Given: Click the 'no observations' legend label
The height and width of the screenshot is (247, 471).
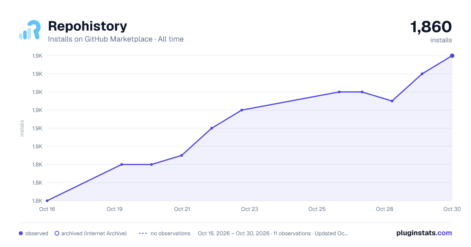Looking at the screenshot, I should click(x=170, y=233).
